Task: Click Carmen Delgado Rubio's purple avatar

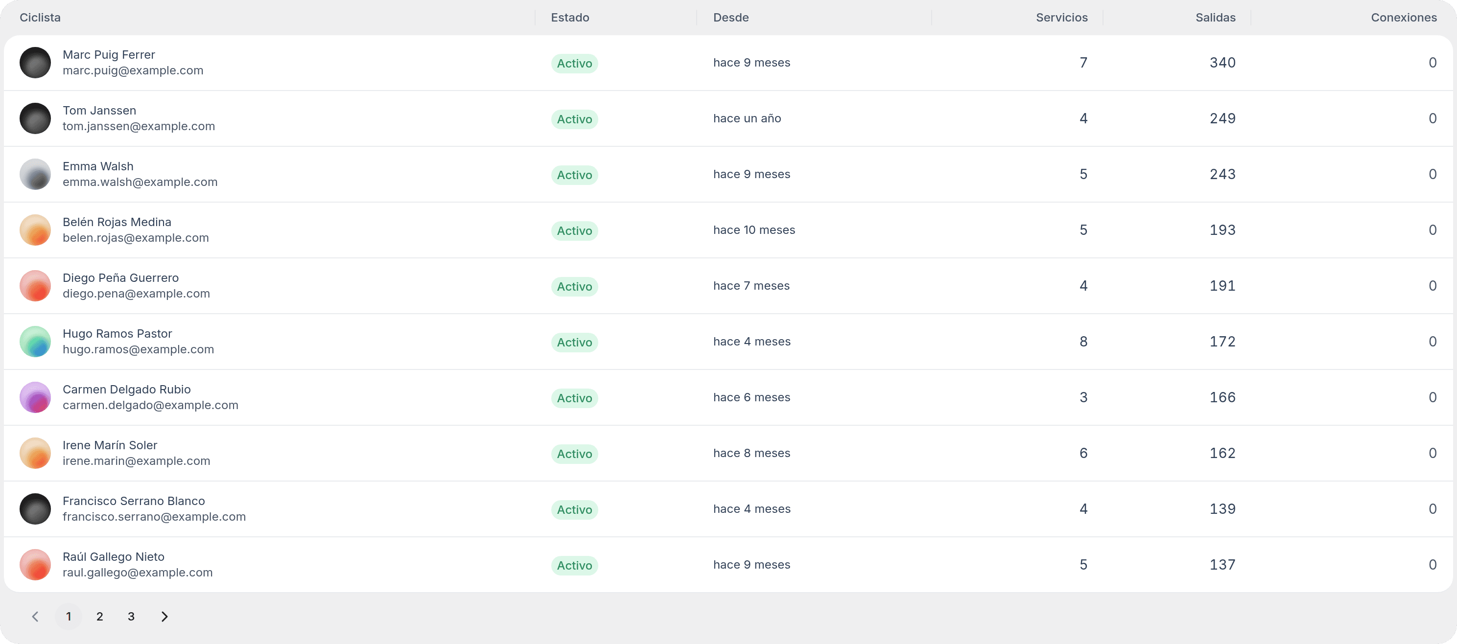Action: tap(35, 397)
